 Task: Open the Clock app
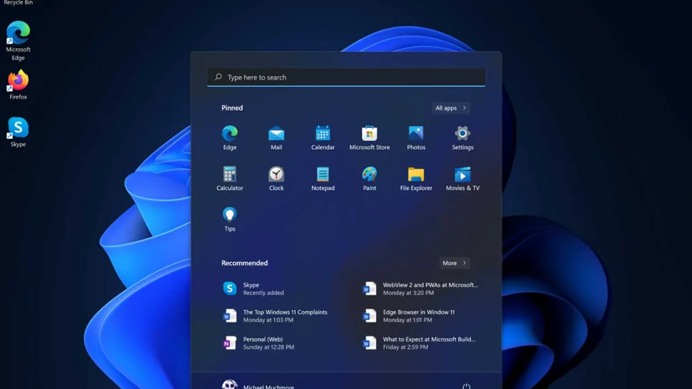pos(276,179)
